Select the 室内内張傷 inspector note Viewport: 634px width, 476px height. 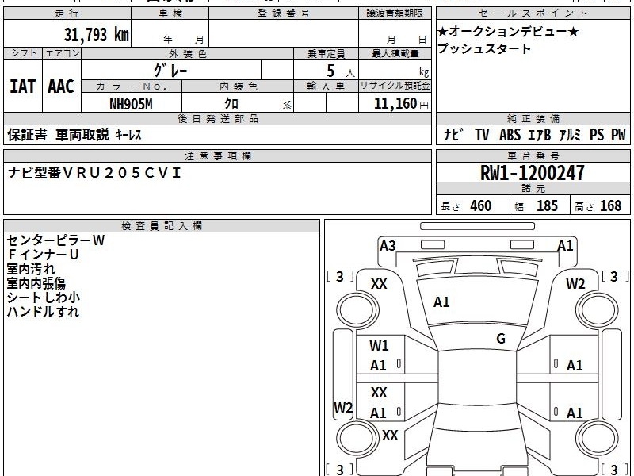click(x=36, y=283)
